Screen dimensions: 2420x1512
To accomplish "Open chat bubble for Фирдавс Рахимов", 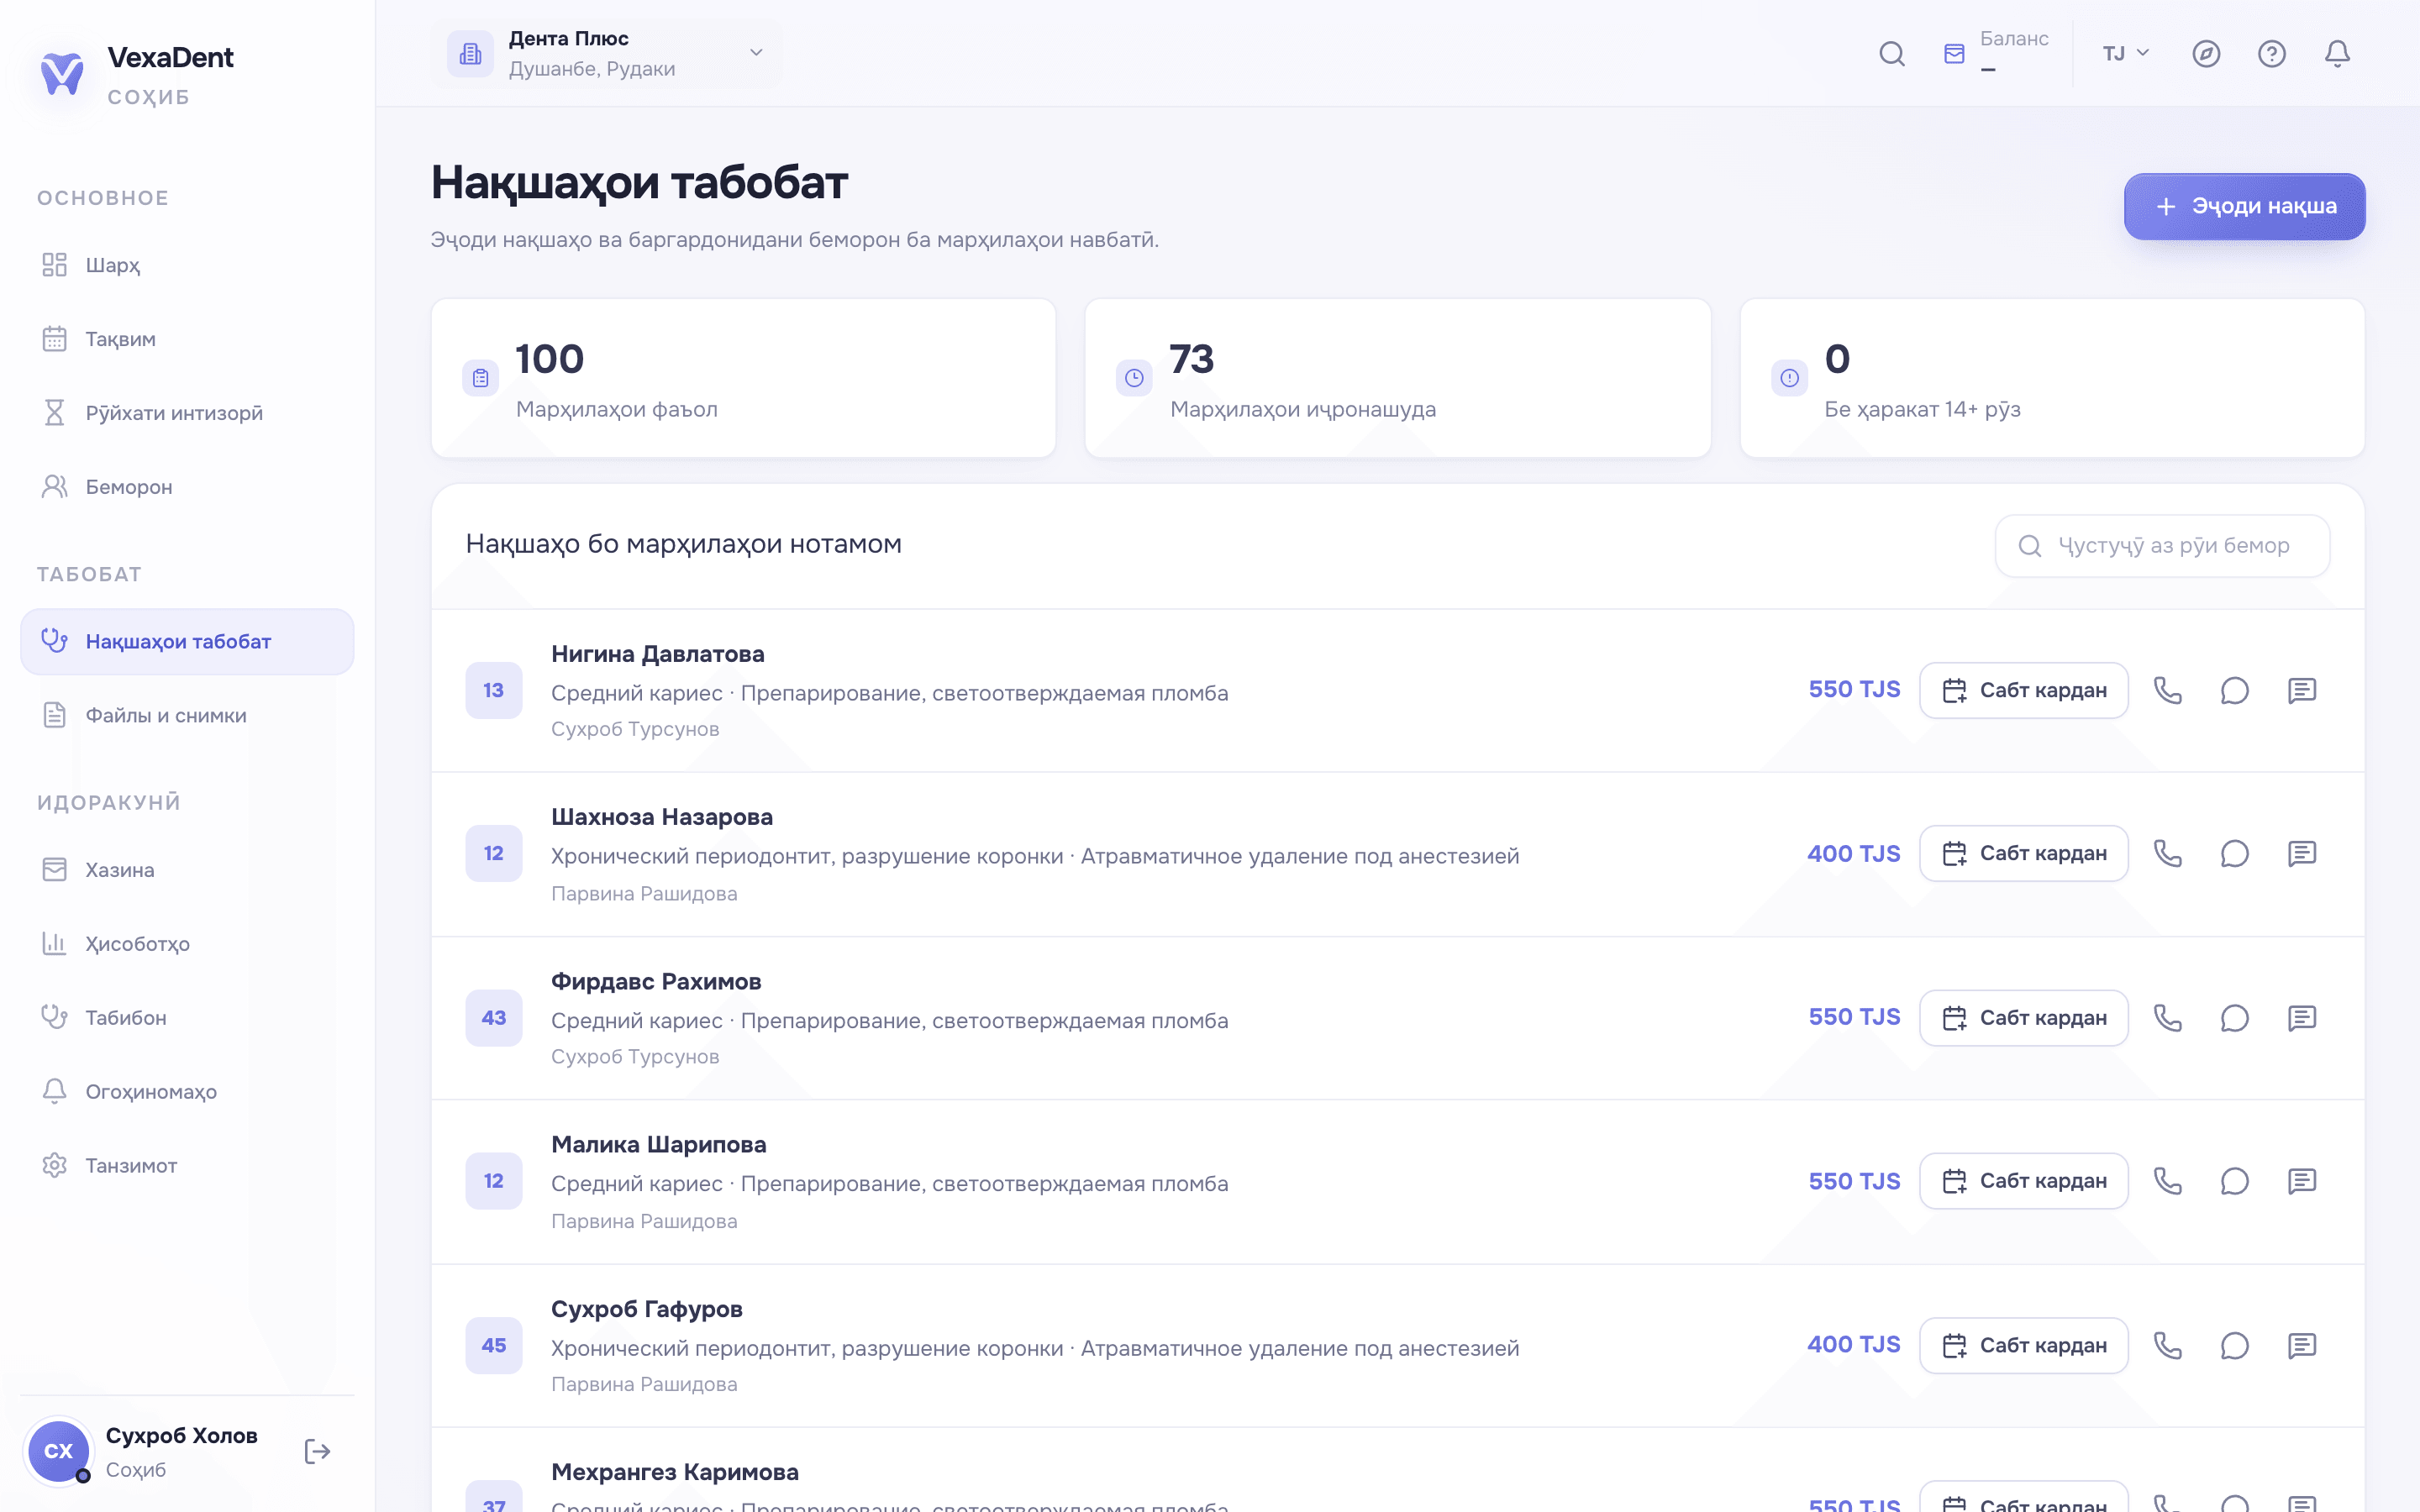I will (x=2234, y=1018).
